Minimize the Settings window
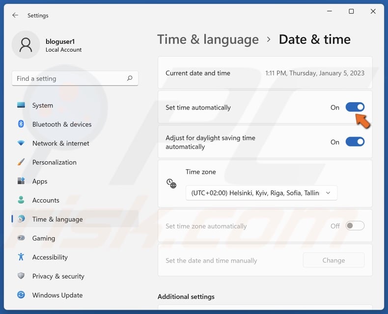This screenshot has height=314, width=388. (330, 11)
